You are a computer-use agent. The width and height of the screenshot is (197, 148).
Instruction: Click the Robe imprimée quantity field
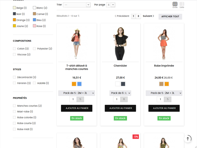(160, 99)
